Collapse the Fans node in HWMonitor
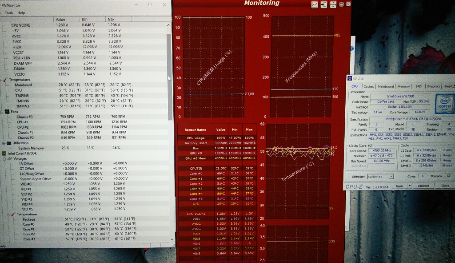The width and height of the screenshot is (455, 263). tap(2, 112)
